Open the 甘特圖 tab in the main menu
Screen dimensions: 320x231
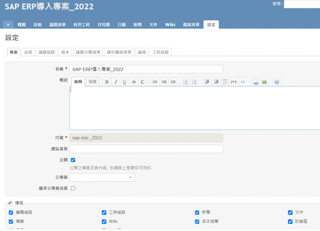click(103, 25)
